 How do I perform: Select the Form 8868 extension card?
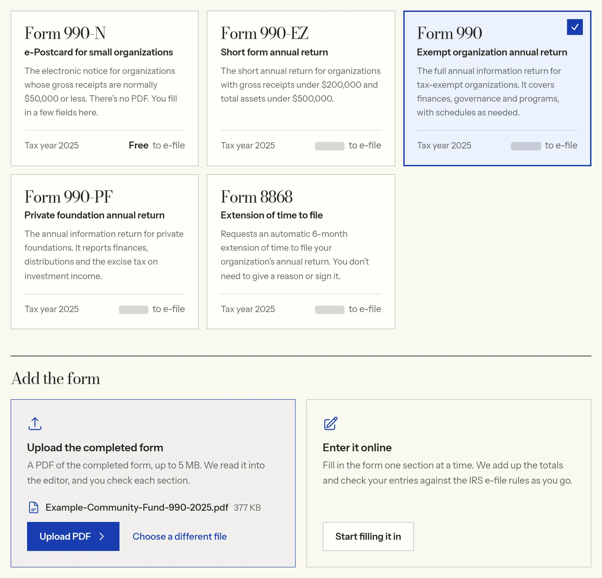(301, 252)
